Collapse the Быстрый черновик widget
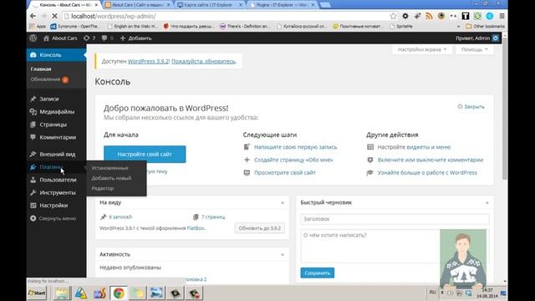The width and height of the screenshot is (535, 301). pyautogui.click(x=487, y=202)
